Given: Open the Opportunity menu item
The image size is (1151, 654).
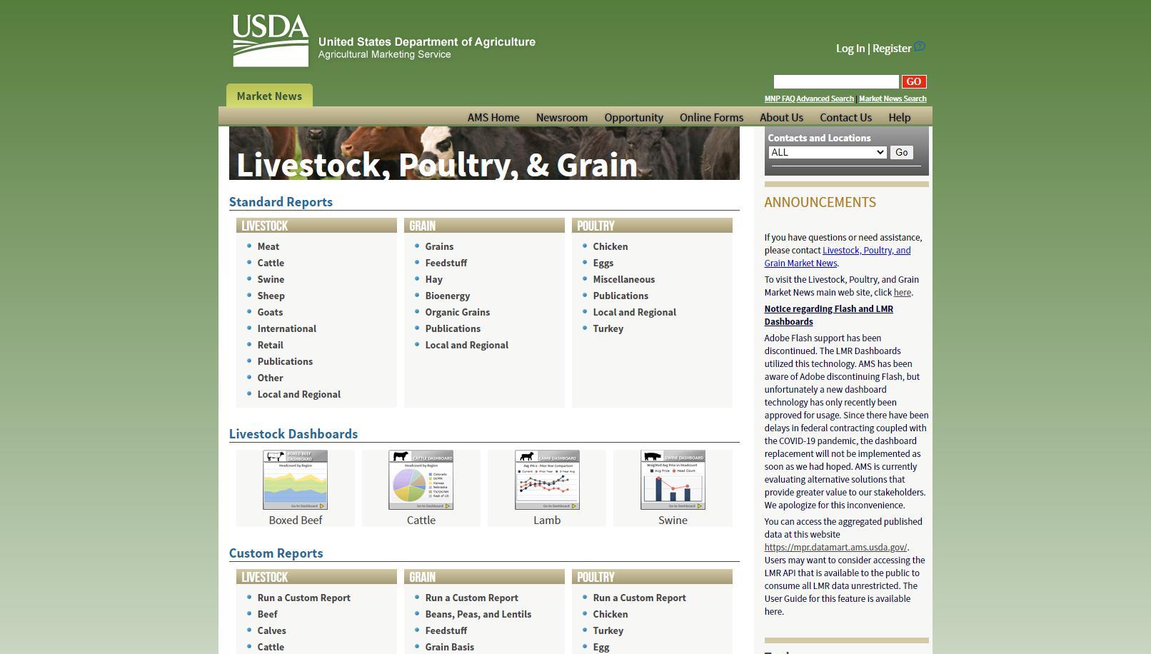Looking at the screenshot, I should (x=633, y=117).
